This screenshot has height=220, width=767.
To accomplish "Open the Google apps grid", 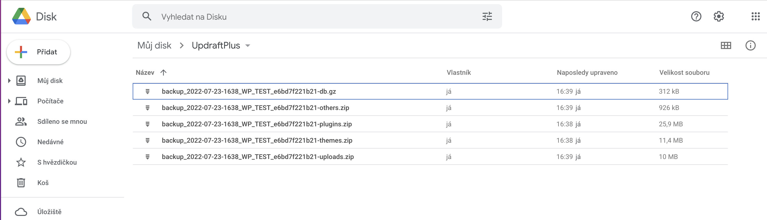I will point(755,16).
